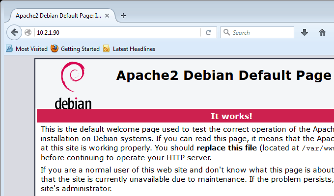The width and height of the screenshot is (334, 196).
Task: Reload the page with the refresh icon
Action: coord(208,32)
